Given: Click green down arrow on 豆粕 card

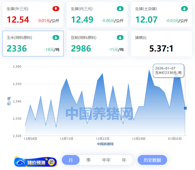Looking at the screenshot, I should click(x=120, y=38).
